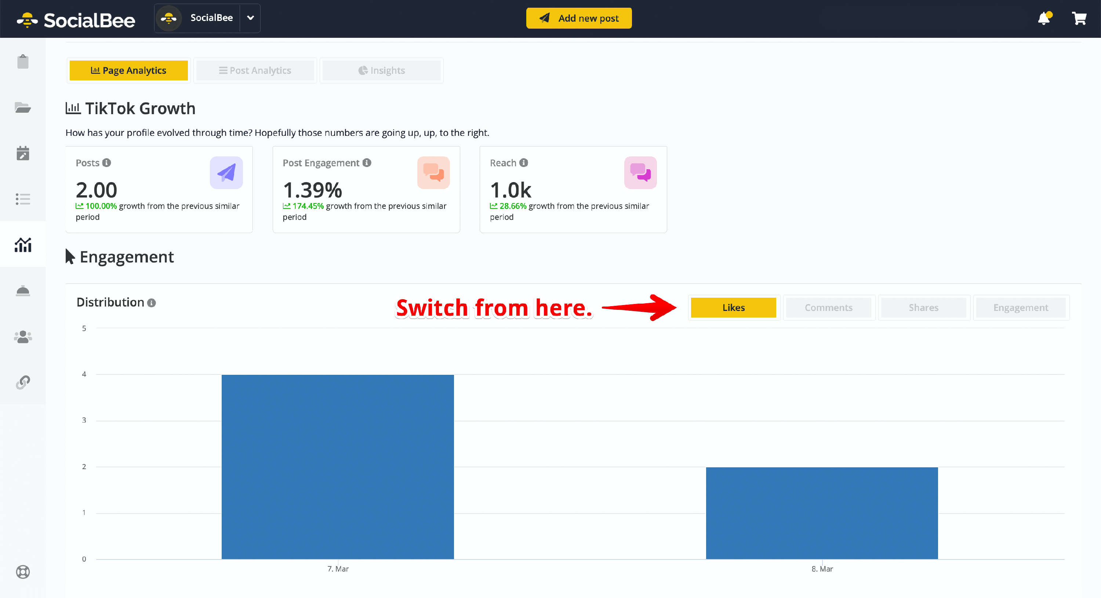Click the info icon next to Distribution
This screenshot has height=598, width=1101.
point(151,302)
